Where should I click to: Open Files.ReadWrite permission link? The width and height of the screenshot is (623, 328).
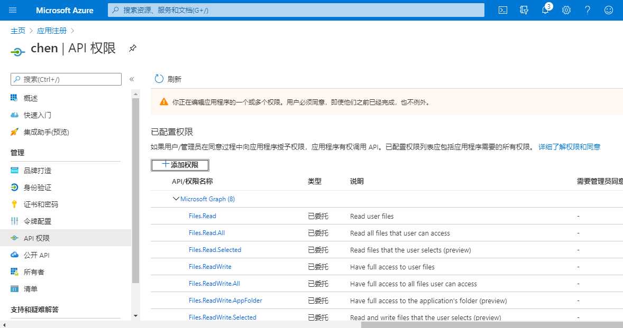[210, 267]
